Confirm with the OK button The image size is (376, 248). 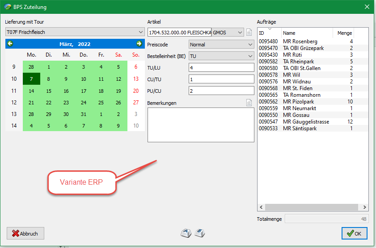(354, 233)
